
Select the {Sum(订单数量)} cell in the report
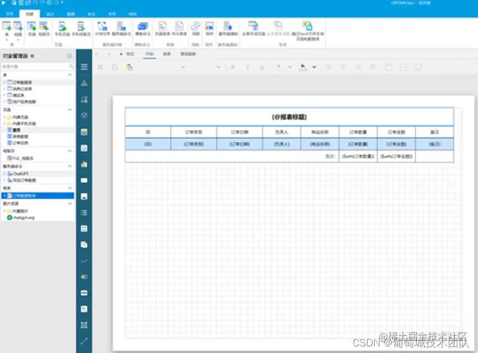click(358, 157)
